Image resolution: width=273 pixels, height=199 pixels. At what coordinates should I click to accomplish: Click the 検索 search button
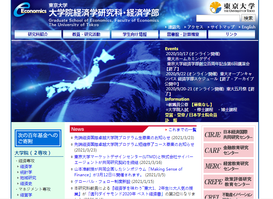click(x=248, y=18)
